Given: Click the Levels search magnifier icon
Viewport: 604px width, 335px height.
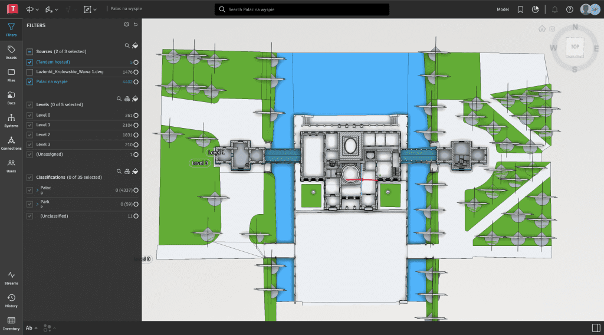Looking at the screenshot, I should [x=119, y=98].
